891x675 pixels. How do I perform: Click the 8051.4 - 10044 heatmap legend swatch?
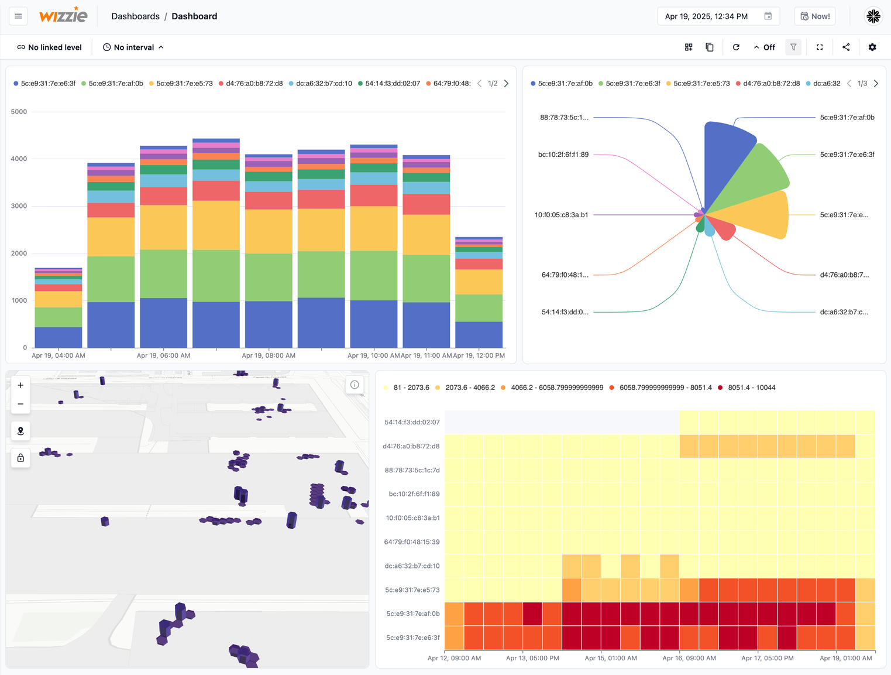[720, 388]
